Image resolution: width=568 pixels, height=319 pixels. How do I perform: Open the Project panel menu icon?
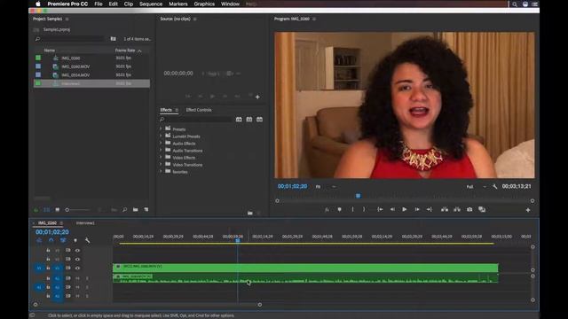pos(67,19)
